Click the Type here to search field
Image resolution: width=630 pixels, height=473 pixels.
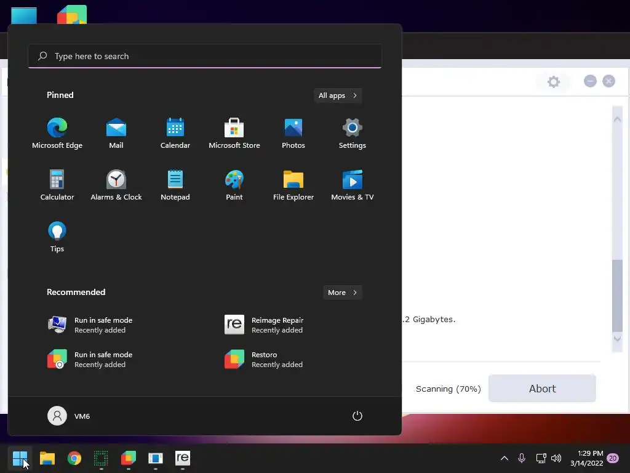point(205,56)
